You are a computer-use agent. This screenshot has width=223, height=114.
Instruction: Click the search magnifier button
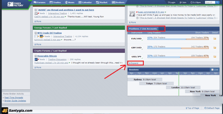point(217,2)
